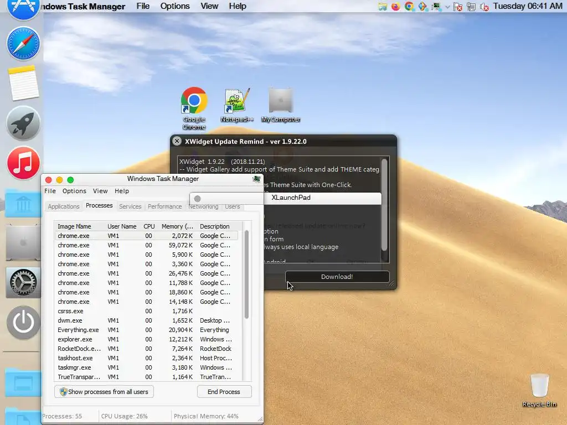Switch to the Networking tab
The height and width of the screenshot is (425, 567).
[x=203, y=207]
